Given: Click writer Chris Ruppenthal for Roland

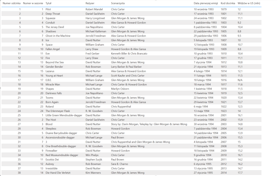Looking at the screenshot, I should coord(121,106).
